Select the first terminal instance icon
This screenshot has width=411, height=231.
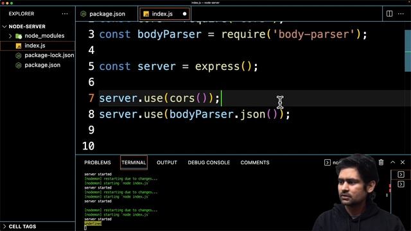pos(401,175)
